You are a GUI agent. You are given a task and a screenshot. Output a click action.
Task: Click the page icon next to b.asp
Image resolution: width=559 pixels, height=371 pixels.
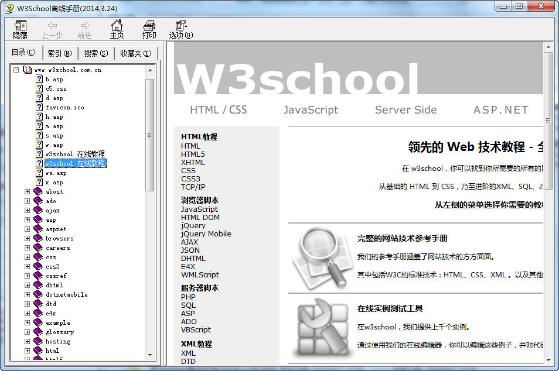point(40,78)
